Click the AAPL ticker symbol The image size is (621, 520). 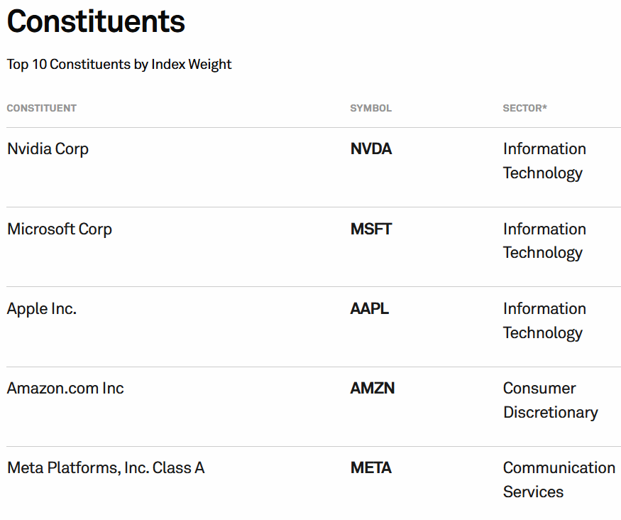(370, 309)
